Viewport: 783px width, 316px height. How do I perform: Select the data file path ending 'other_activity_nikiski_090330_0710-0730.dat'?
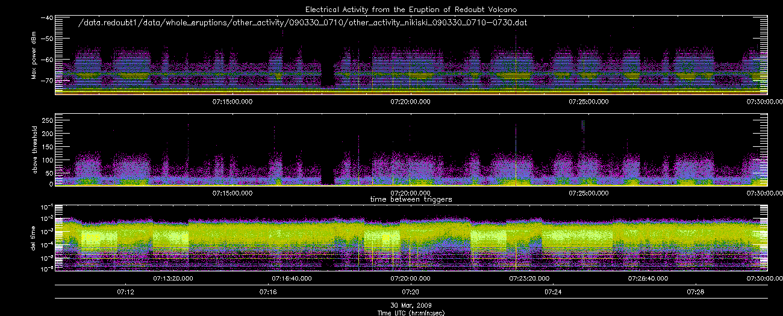[304, 22]
